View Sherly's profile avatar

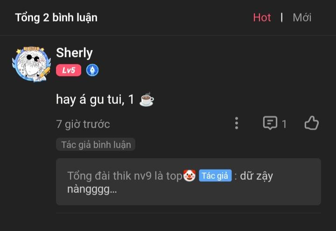pos(32,64)
